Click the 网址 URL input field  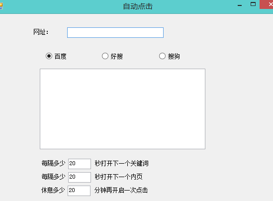coord(115,32)
